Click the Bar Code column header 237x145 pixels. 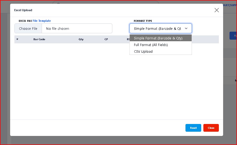[x=39, y=39]
